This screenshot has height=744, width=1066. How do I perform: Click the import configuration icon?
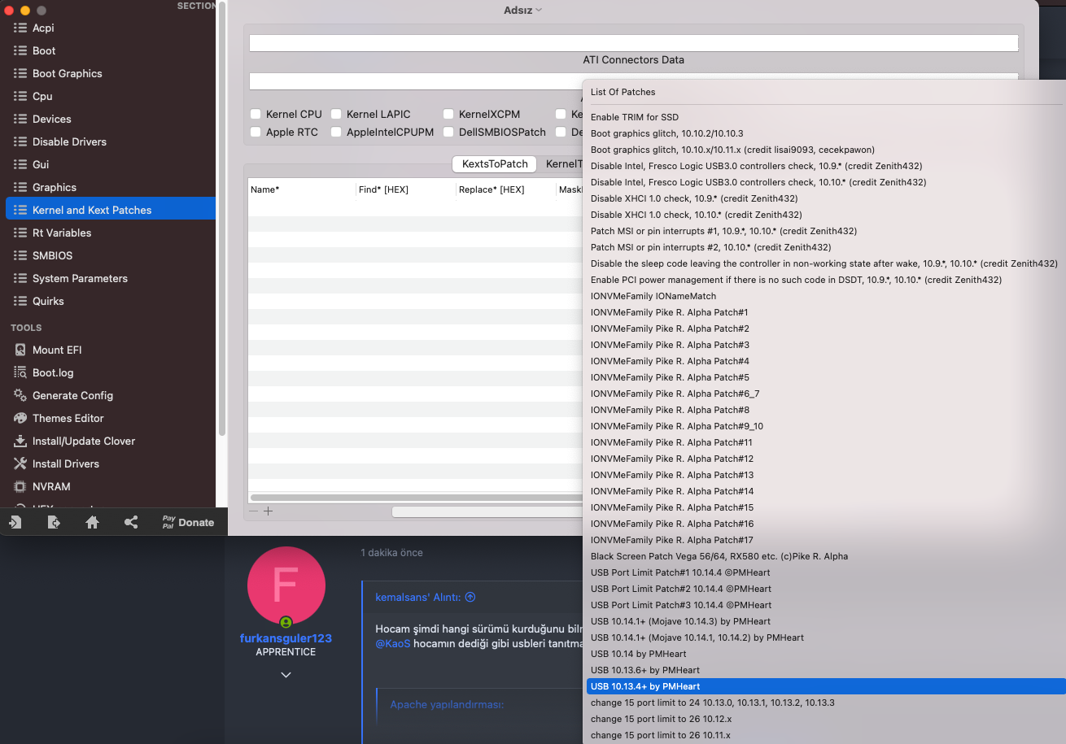[15, 523]
